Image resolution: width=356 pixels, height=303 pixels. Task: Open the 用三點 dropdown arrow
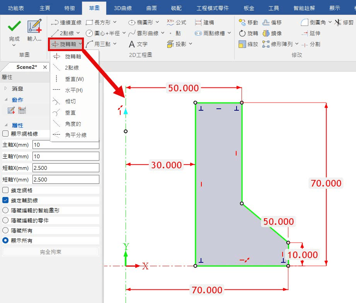tap(115, 44)
